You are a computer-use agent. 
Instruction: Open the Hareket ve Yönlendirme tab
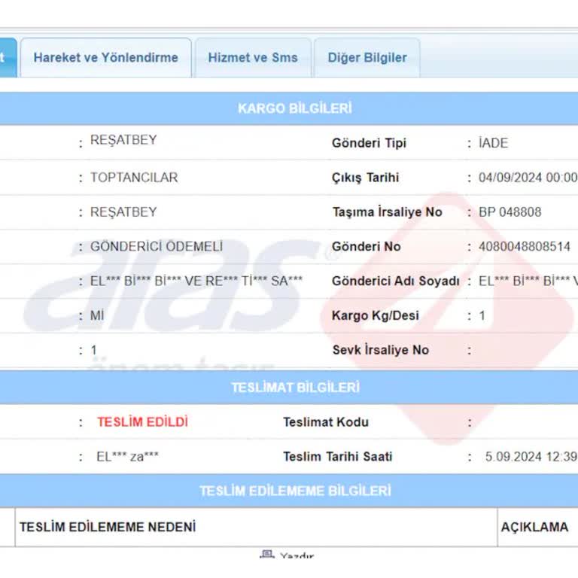(106, 57)
